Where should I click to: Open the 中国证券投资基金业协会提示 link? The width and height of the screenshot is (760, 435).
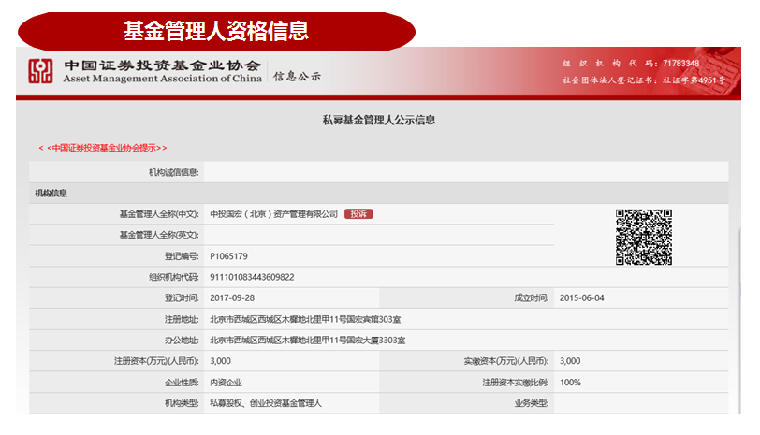click(103, 148)
